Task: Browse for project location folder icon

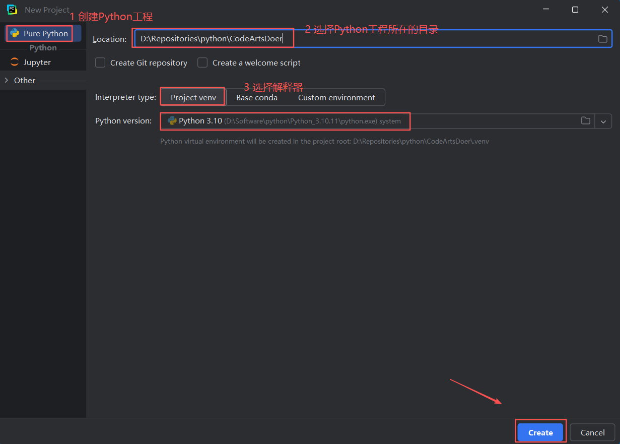Action: click(x=602, y=39)
